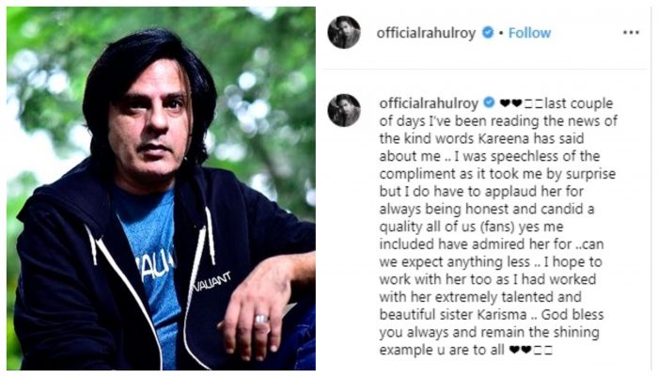Click the black hearts ending the caption
658x377 pixels.
pyautogui.click(x=520, y=350)
